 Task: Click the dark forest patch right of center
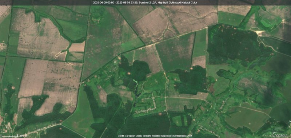point(191,80)
